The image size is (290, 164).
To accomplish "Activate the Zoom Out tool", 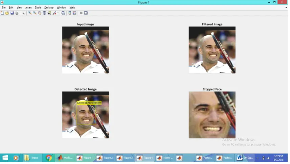I will click(35, 13).
